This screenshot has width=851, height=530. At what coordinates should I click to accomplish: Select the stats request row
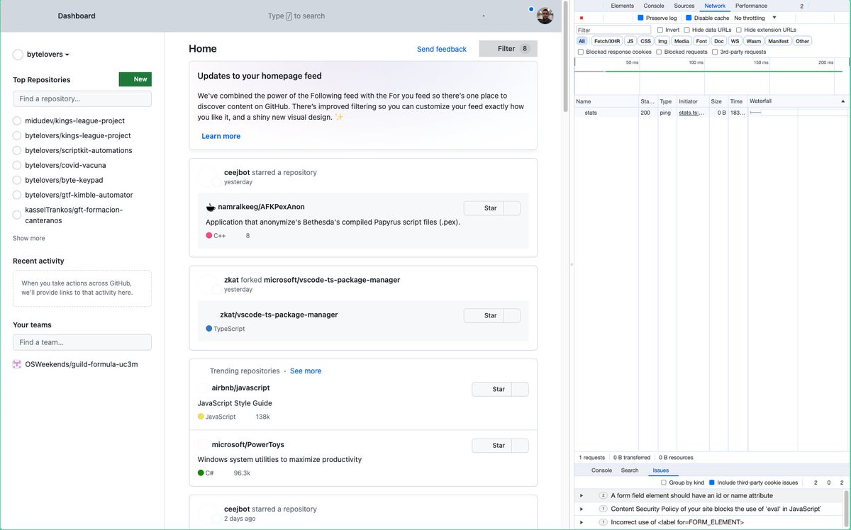coord(711,113)
